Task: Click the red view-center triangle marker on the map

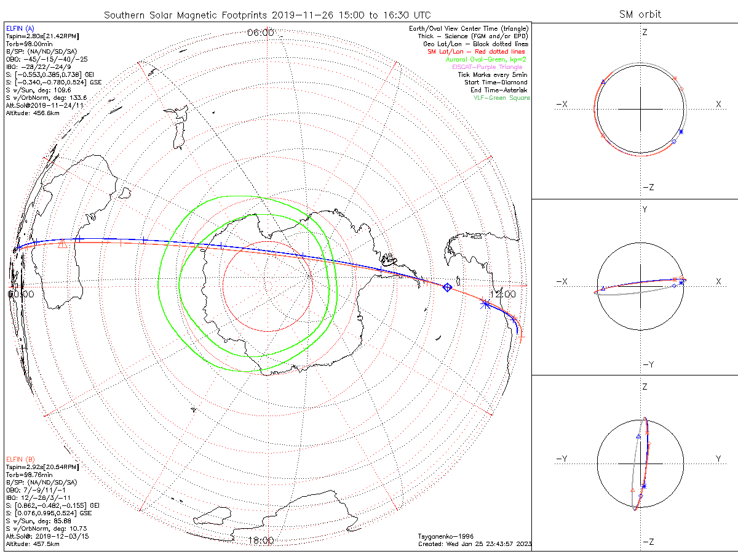Action: [x=62, y=244]
